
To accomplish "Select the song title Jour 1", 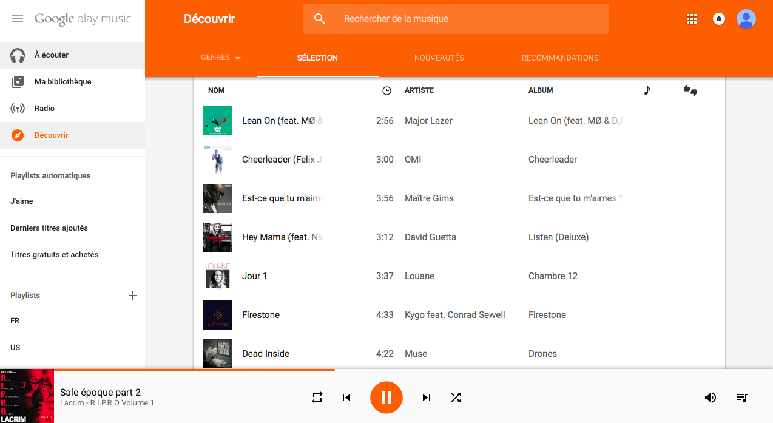I will pos(255,276).
